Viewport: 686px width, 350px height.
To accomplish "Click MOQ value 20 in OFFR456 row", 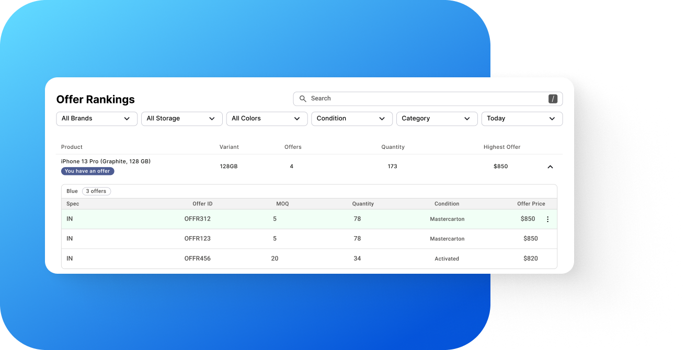I will [x=275, y=259].
